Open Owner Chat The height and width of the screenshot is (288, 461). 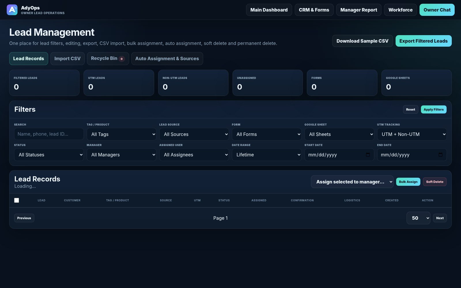coord(437,10)
